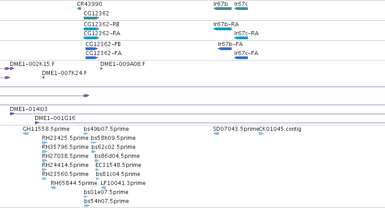Click the bs86d04.5prime EST label
Screen dimensions: 385x208
click(x=117, y=156)
